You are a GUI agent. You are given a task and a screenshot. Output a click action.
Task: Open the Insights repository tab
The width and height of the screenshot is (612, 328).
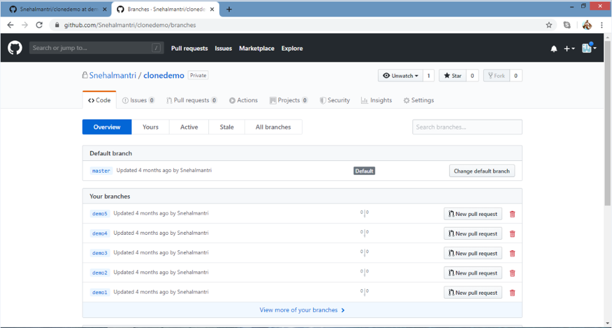(376, 100)
